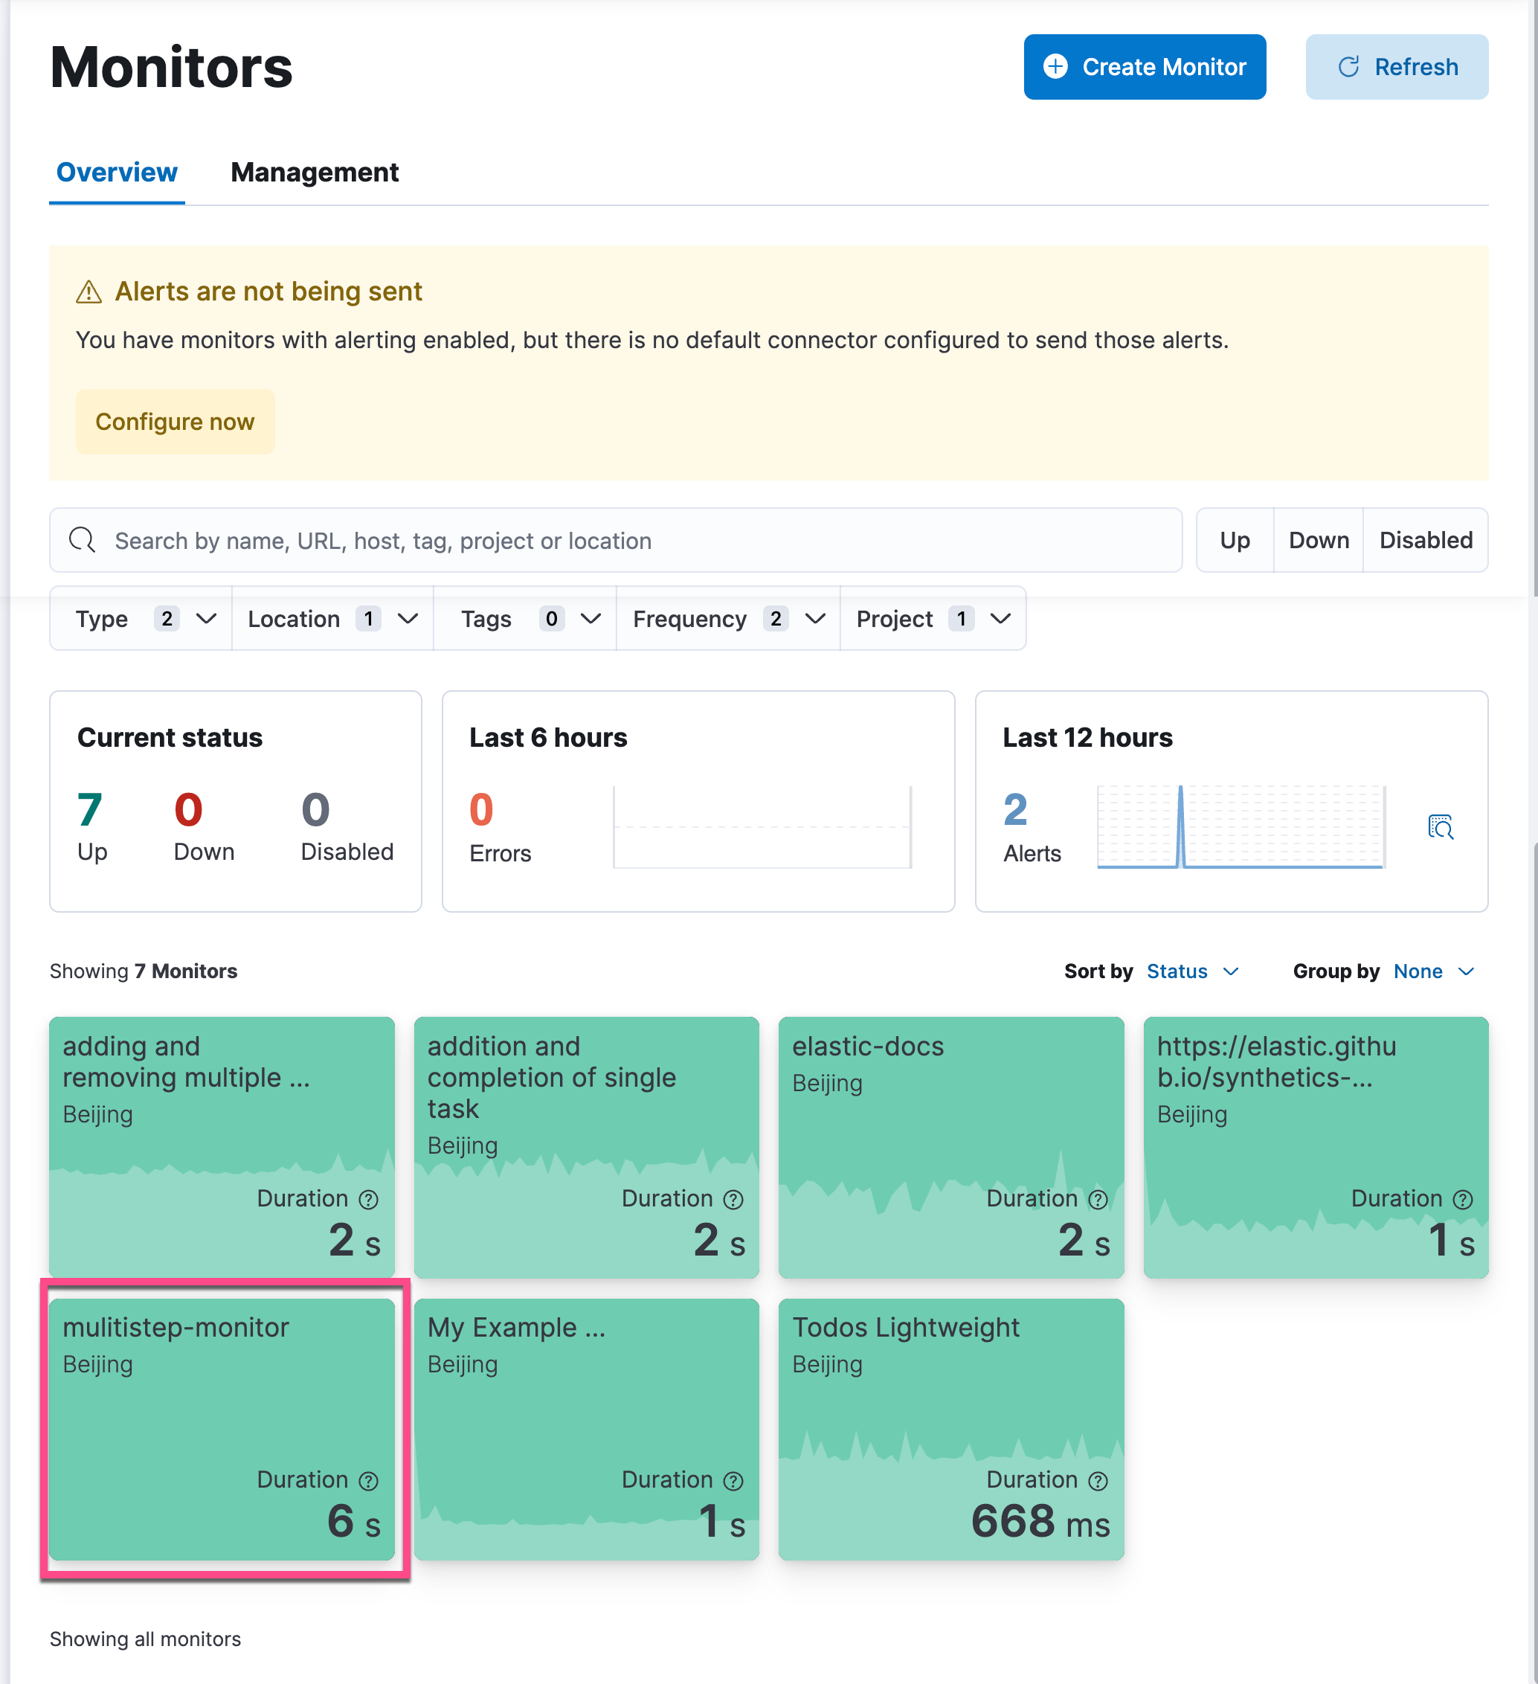1538x1684 pixels.
Task: Click the search magnifier icon
Action: point(82,541)
